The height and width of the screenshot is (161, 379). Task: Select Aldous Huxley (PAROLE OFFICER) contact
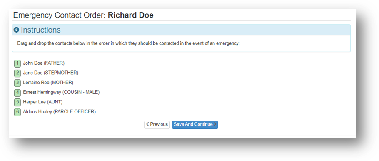tap(60, 112)
